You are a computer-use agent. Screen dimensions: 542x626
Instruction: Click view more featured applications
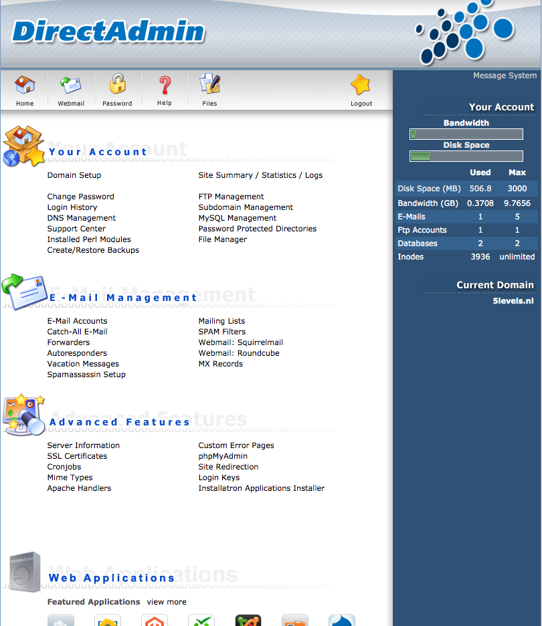tap(167, 602)
